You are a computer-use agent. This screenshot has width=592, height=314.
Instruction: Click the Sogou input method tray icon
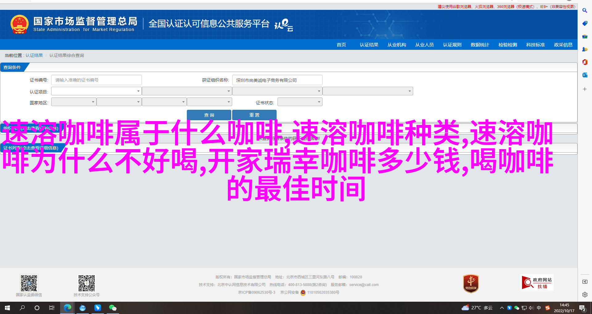coord(548,308)
